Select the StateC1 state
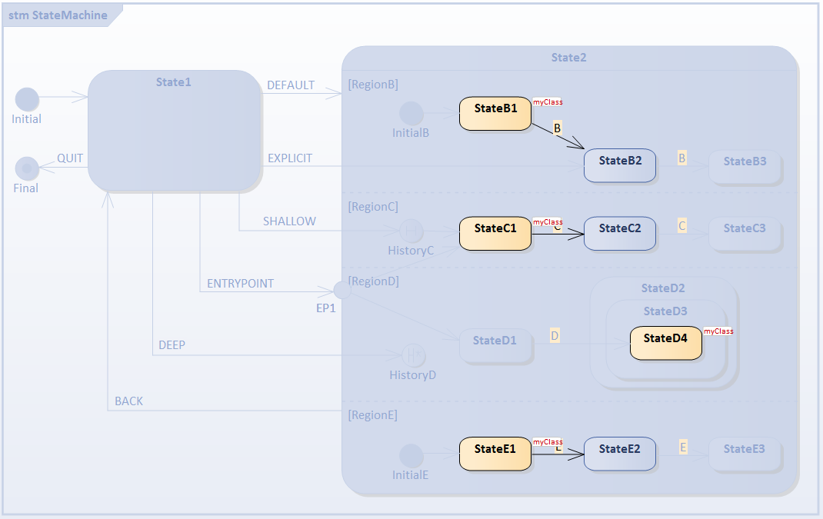 [x=495, y=233]
